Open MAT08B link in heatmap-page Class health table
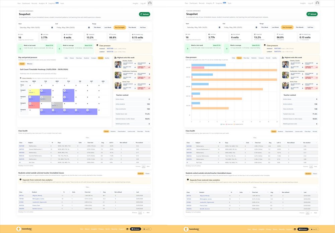 pos(21,146)
